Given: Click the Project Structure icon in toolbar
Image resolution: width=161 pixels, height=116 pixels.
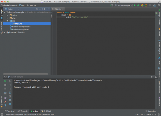Looking at the screenshot, I should pos(155,5).
